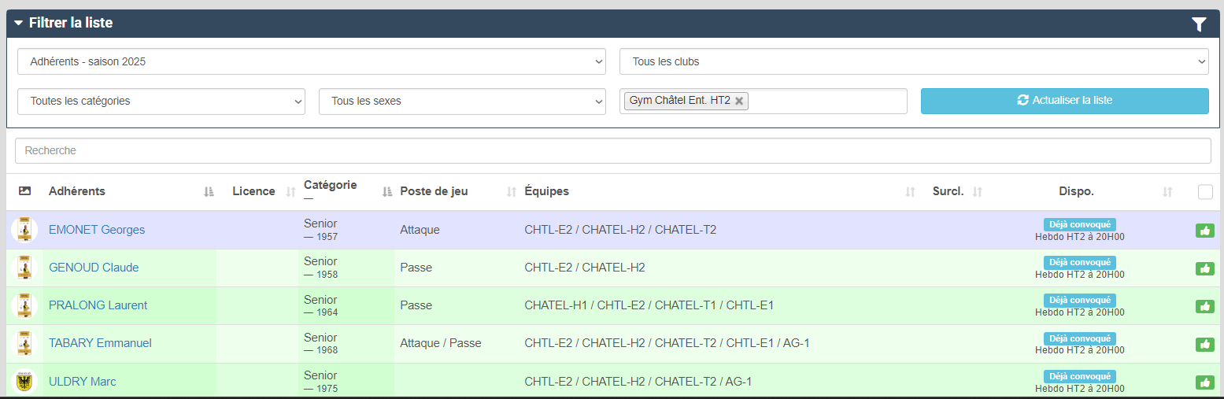
Task: Sort the list by Catégorie column
Action: click(x=331, y=186)
